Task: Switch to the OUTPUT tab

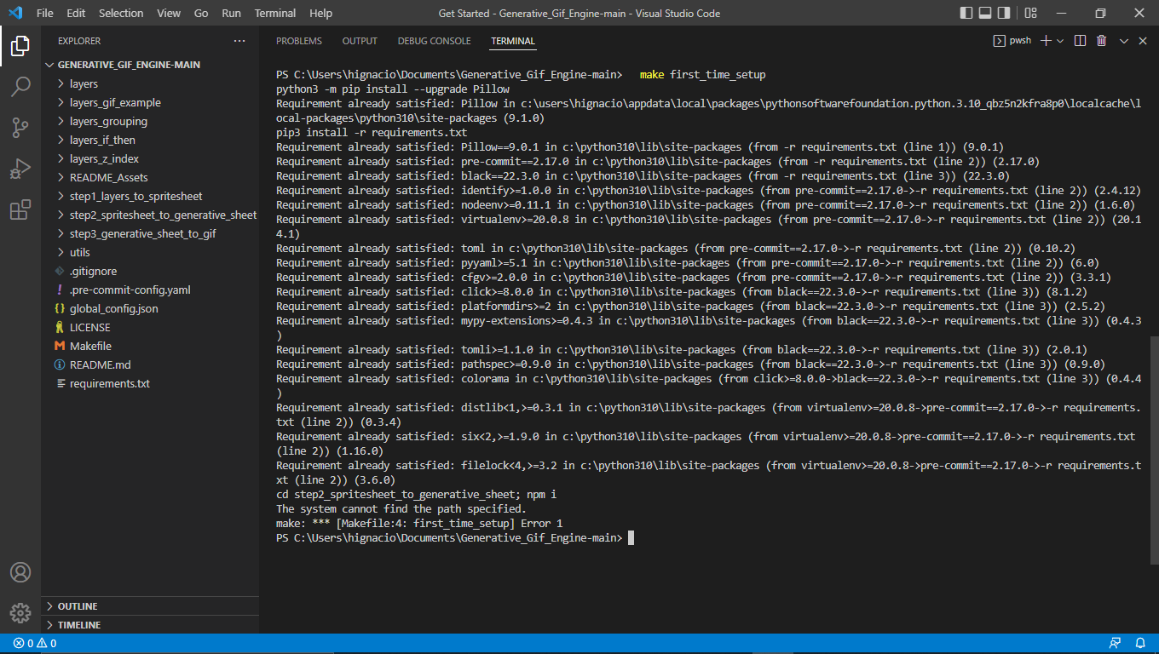Action: click(360, 41)
